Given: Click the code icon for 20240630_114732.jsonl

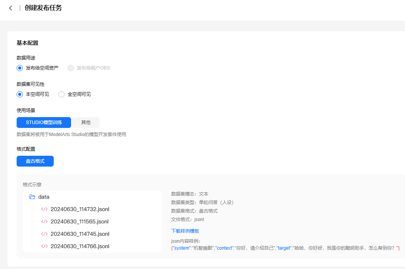Looking at the screenshot, I should click(x=44, y=209).
